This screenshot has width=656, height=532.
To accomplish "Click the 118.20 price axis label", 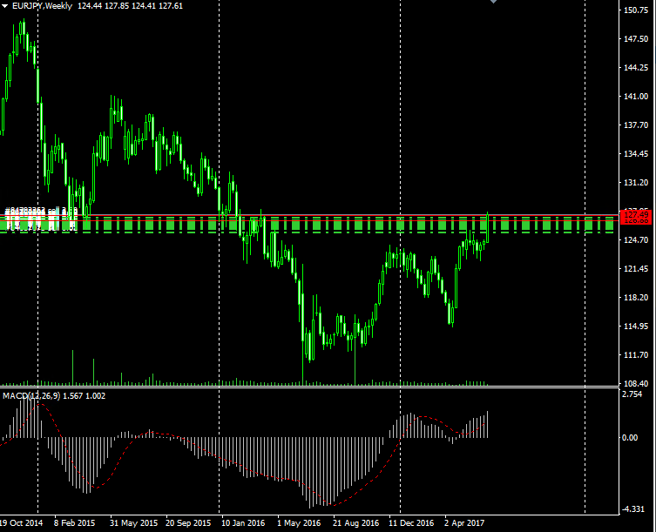I will click(x=635, y=298).
